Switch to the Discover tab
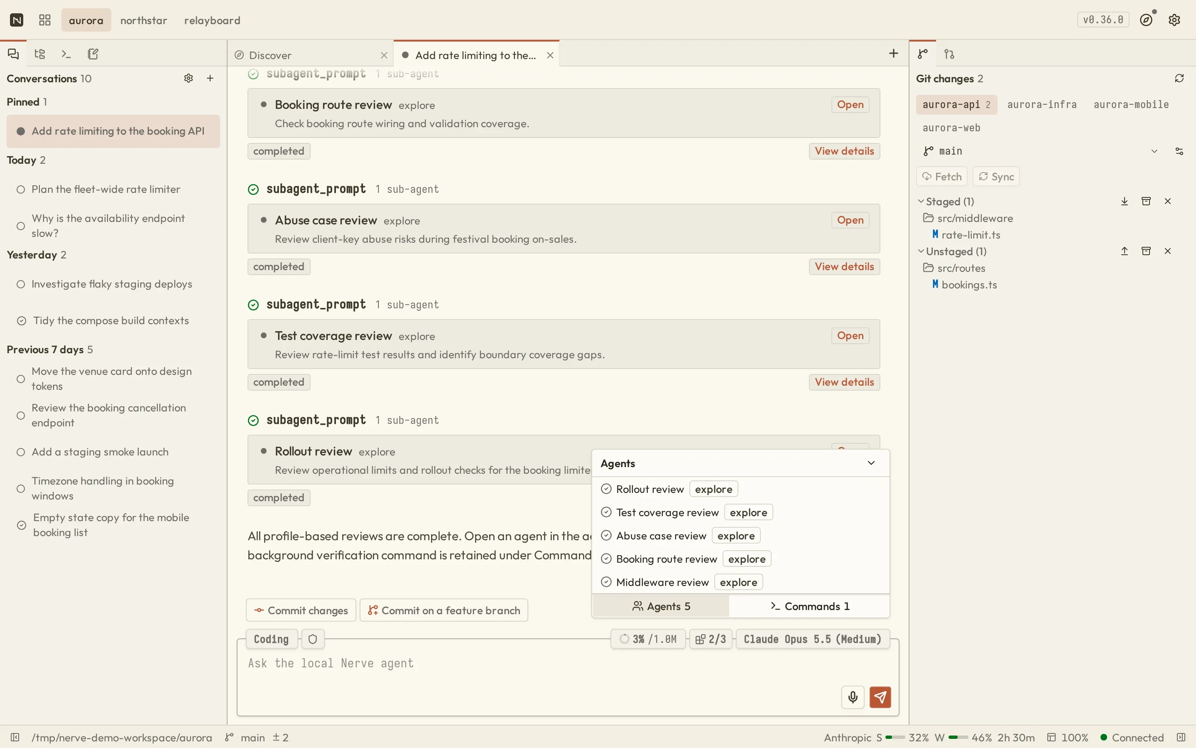 310,55
